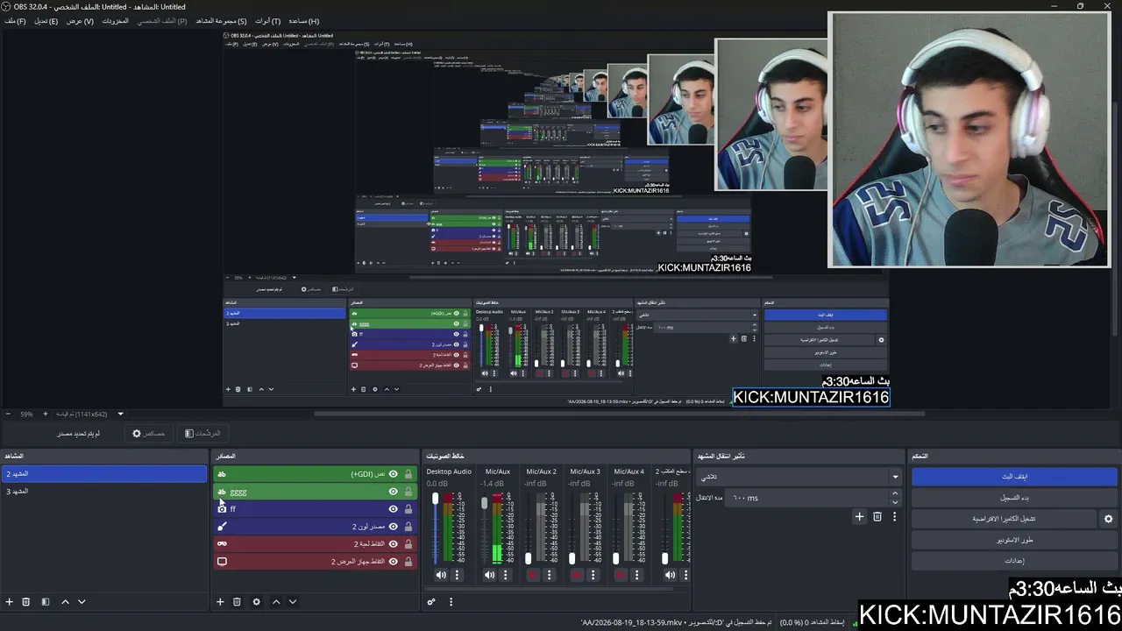Zoom out the preview with the minus icon
Viewport: 1122px width, 631px height.
tap(8, 414)
